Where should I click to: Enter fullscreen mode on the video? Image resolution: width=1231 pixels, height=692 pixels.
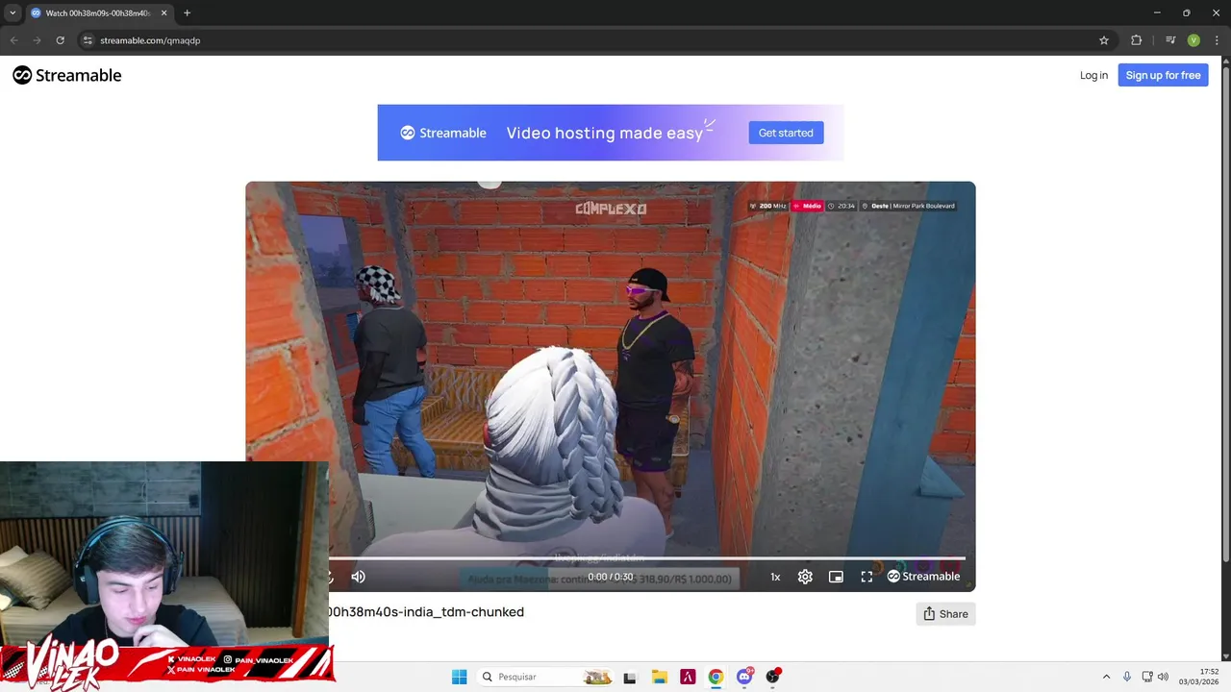coord(867,577)
